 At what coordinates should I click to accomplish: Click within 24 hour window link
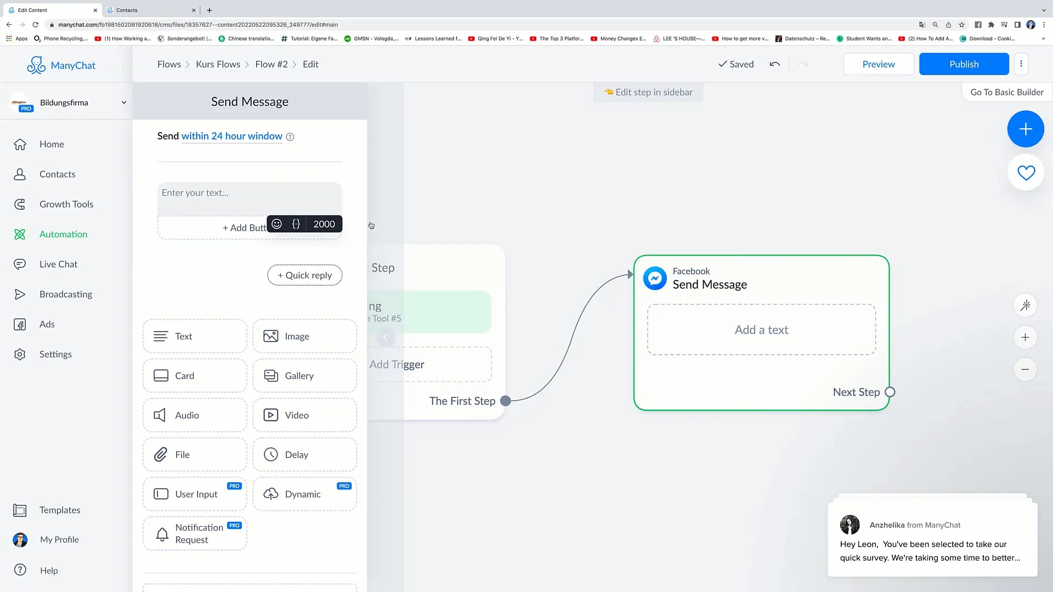(x=231, y=136)
